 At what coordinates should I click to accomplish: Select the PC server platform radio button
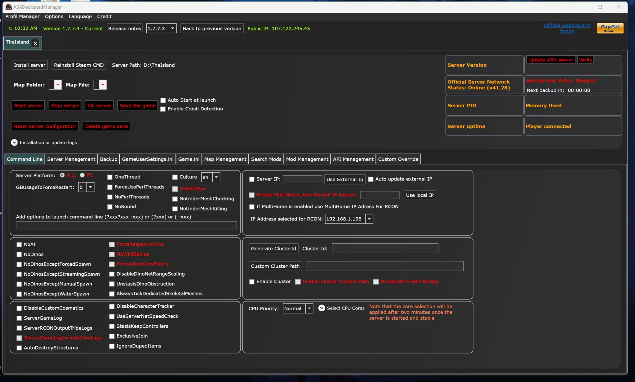pos(82,175)
